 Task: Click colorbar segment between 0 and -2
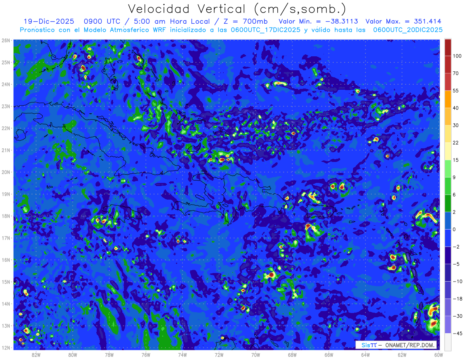(448, 238)
